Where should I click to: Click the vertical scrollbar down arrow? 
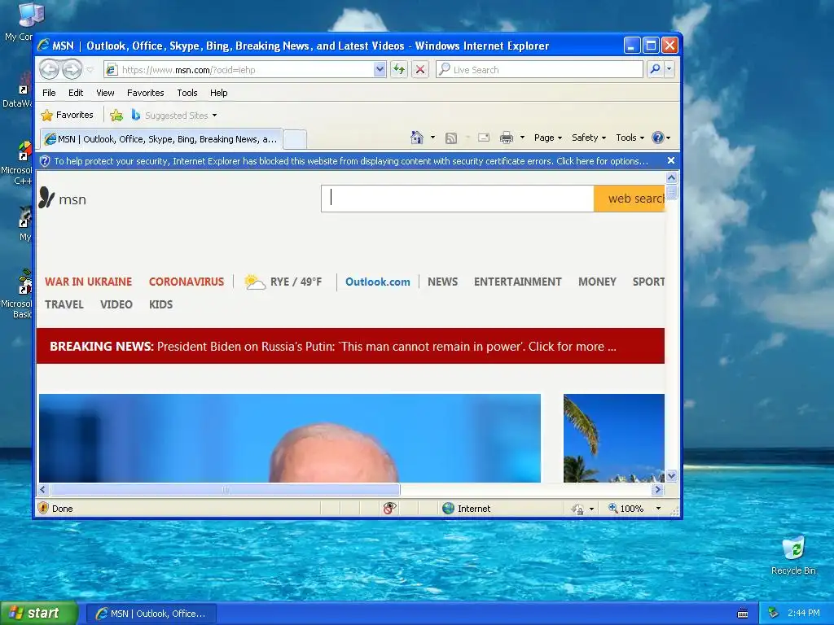671,475
